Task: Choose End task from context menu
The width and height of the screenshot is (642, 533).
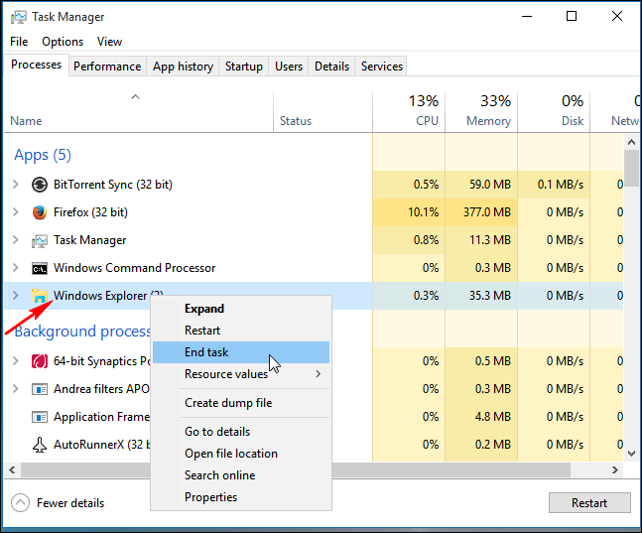Action: (206, 352)
